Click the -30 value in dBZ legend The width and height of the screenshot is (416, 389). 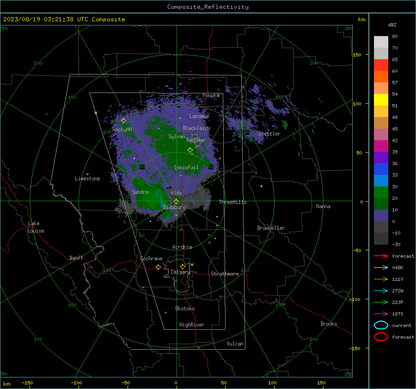(396, 244)
